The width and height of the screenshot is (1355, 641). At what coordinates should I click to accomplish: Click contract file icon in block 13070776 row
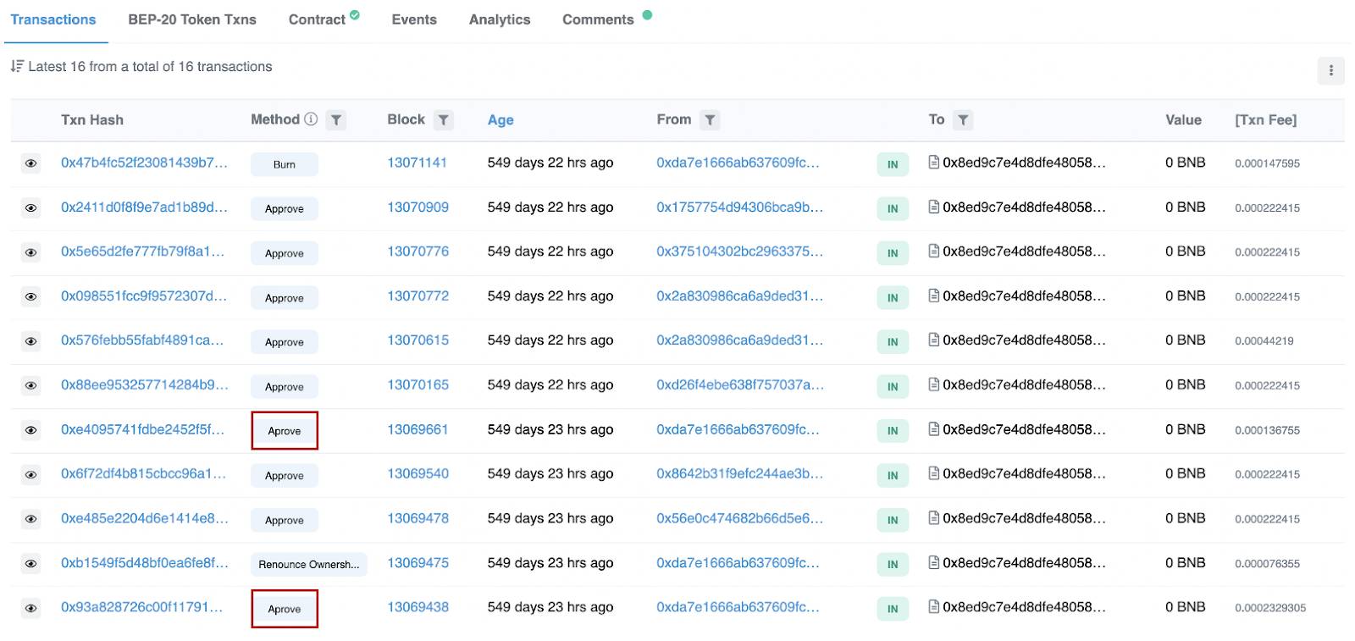[933, 251]
